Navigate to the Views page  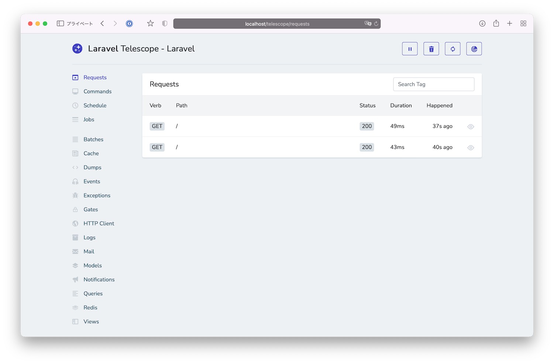click(91, 322)
